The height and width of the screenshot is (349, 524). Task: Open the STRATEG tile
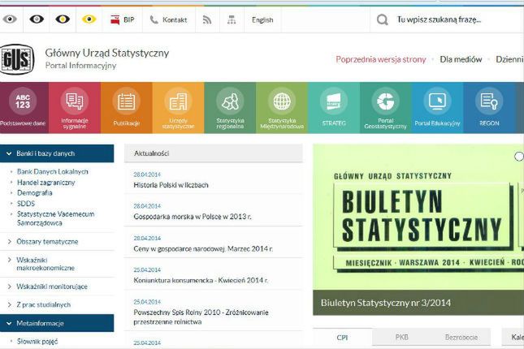coord(334,108)
